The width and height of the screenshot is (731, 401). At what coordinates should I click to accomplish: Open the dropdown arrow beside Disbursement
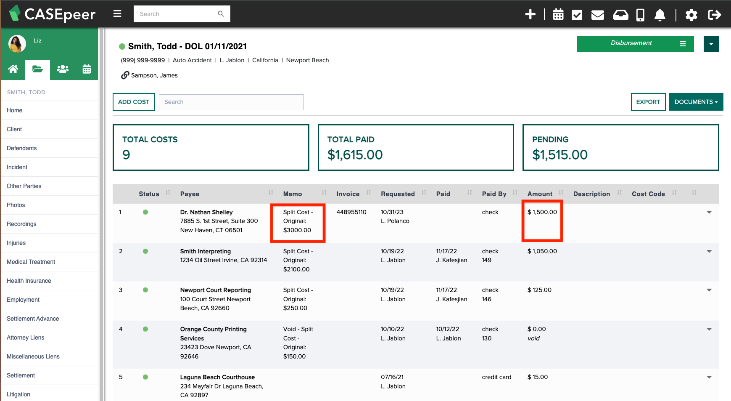(711, 44)
